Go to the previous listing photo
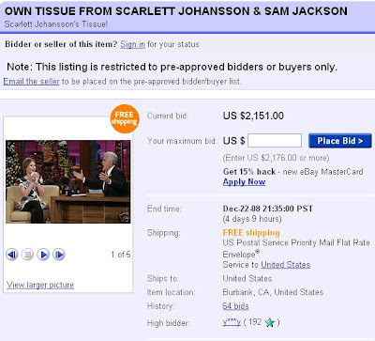 coord(12,255)
